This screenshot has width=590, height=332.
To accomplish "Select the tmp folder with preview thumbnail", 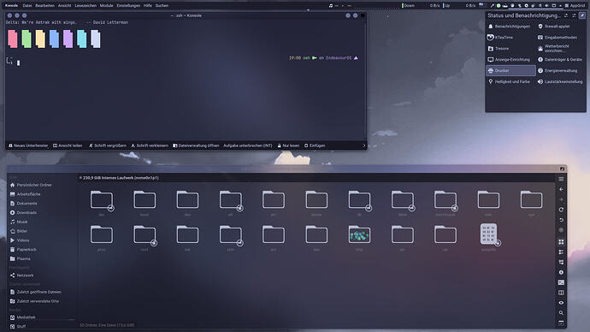I will 359,235.
